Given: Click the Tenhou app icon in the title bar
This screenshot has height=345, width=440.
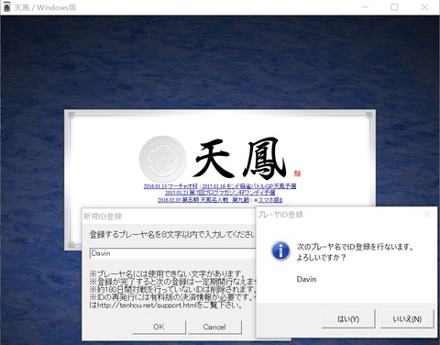Looking at the screenshot, I should point(6,7).
